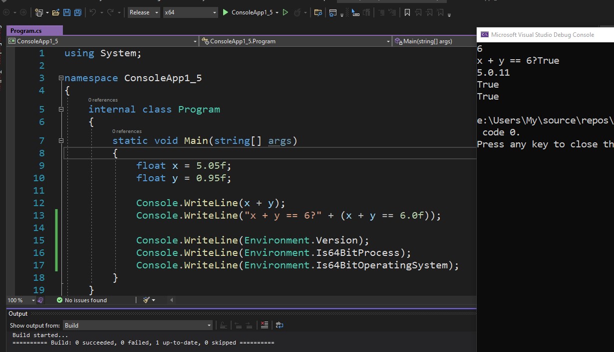The height and width of the screenshot is (352, 614).
Task: Click the Open File folder icon
Action: pyautogui.click(x=56, y=12)
